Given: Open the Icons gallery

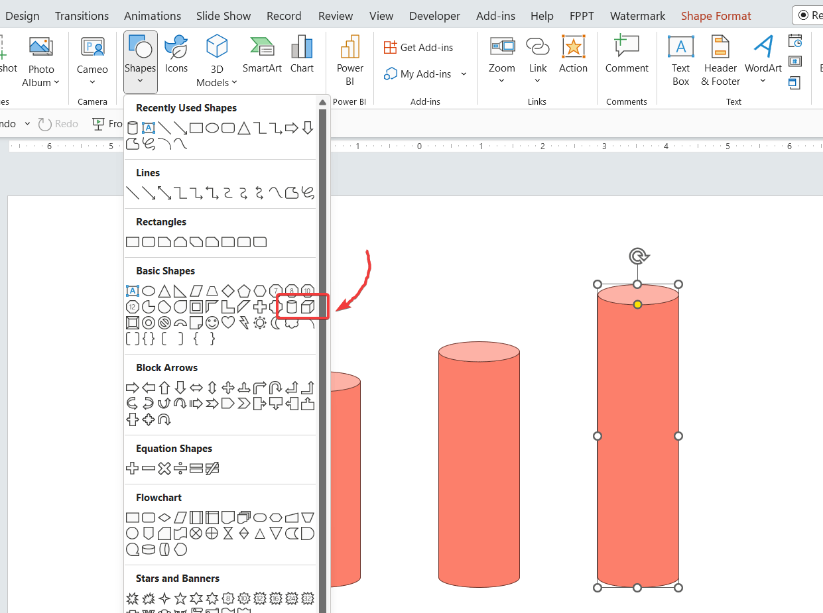Looking at the screenshot, I should tap(176, 58).
